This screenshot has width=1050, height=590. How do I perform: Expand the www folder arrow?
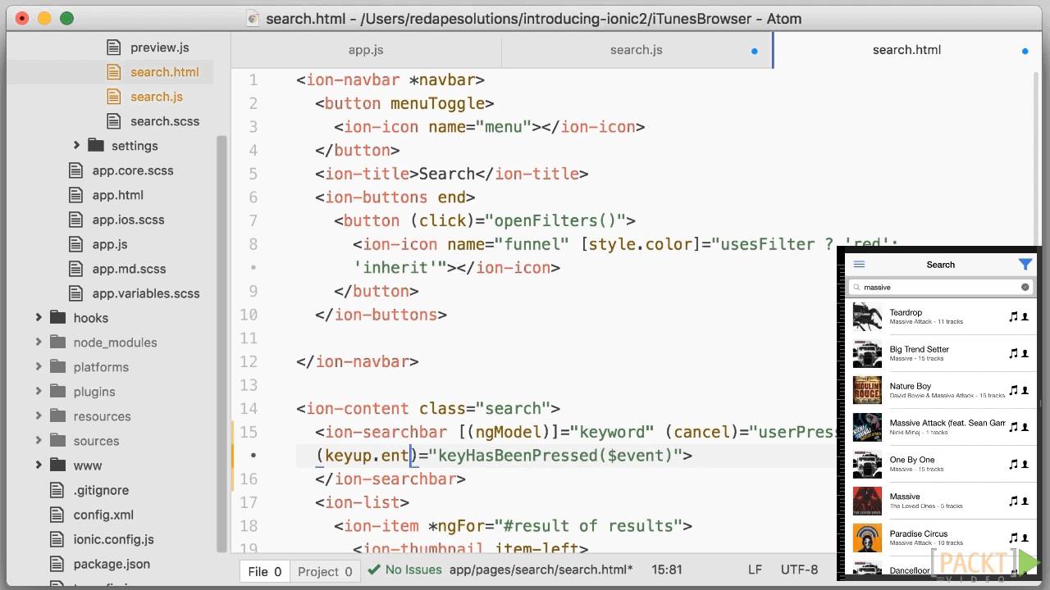click(x=38, y=465)
